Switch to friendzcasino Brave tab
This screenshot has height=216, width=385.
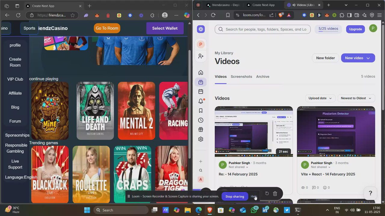pyautogui.click(x=223, y=5)
